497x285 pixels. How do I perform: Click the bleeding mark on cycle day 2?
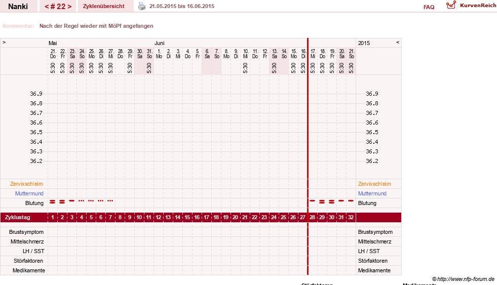coord(62,201)
